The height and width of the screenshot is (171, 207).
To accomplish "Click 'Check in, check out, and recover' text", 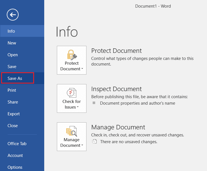I will 137,135.
